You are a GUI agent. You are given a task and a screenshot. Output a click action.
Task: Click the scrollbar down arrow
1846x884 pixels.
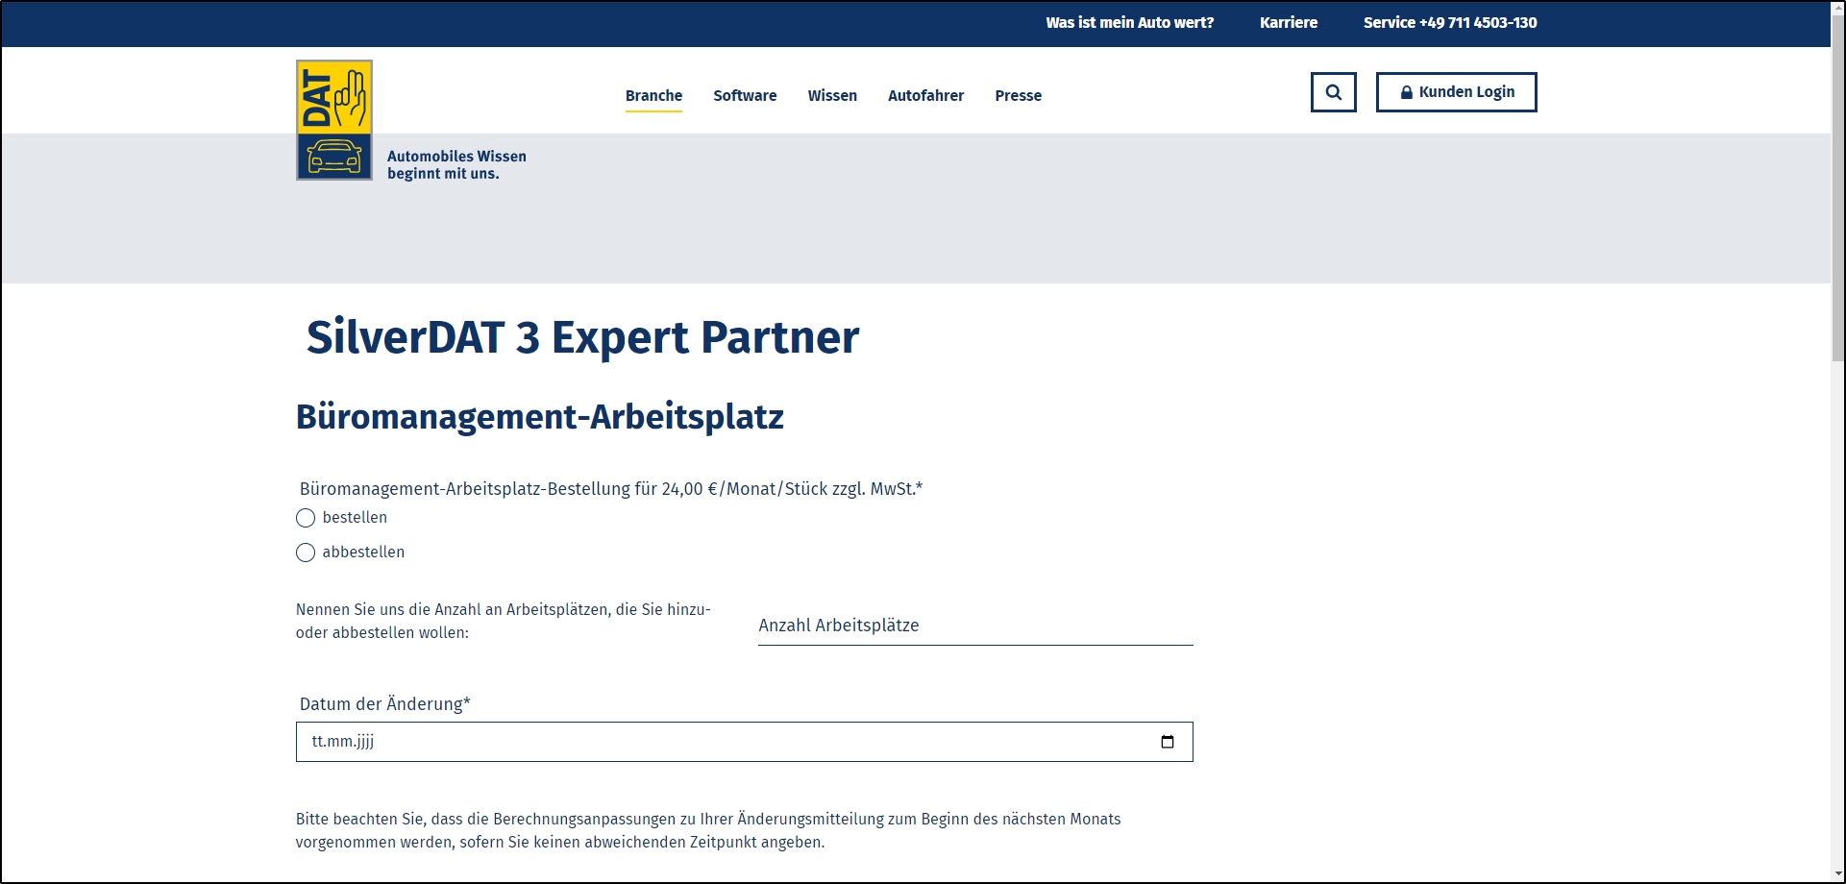click(1837, 874)
